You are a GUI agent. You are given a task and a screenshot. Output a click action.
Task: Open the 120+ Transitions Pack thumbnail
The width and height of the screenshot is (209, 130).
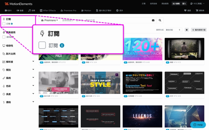[x=142, y=49]
